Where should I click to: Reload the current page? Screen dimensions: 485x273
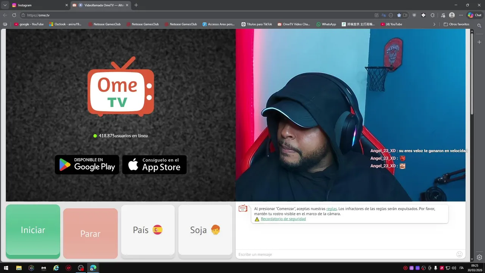tap(14, 15)
